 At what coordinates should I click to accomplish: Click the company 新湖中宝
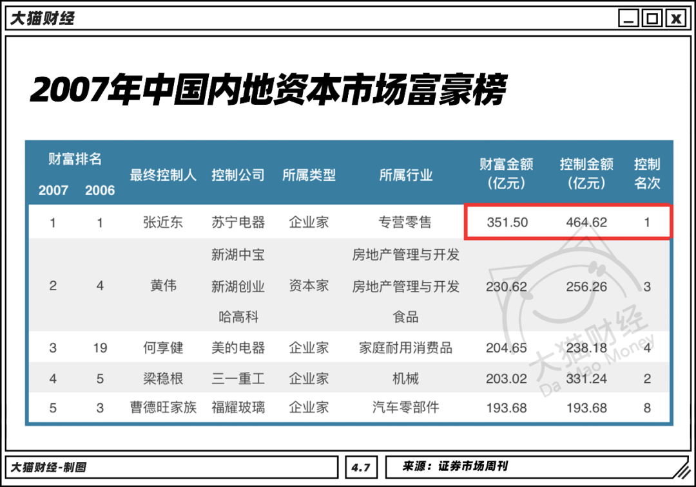[x=238, y=255]
